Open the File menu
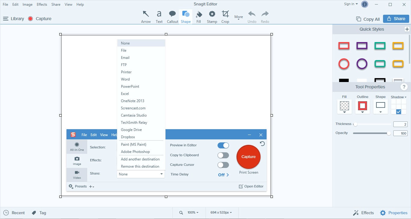The height and width of the screenshot is (219, 411). coord(5,5)
